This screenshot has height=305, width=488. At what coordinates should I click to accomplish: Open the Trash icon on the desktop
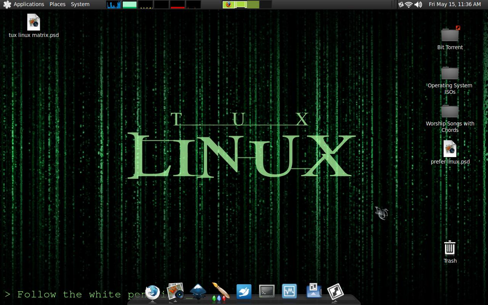tap(450, 248)
